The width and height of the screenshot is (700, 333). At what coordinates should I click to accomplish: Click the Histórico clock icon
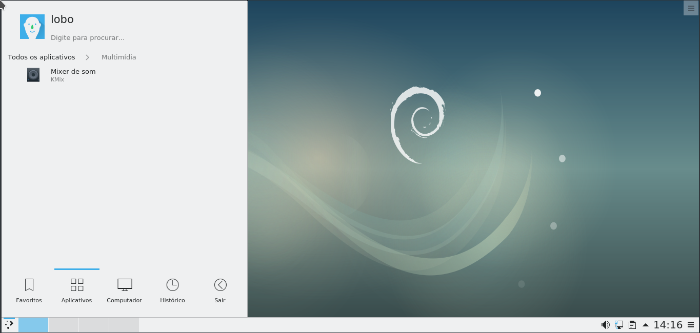(x=172, y=285)
